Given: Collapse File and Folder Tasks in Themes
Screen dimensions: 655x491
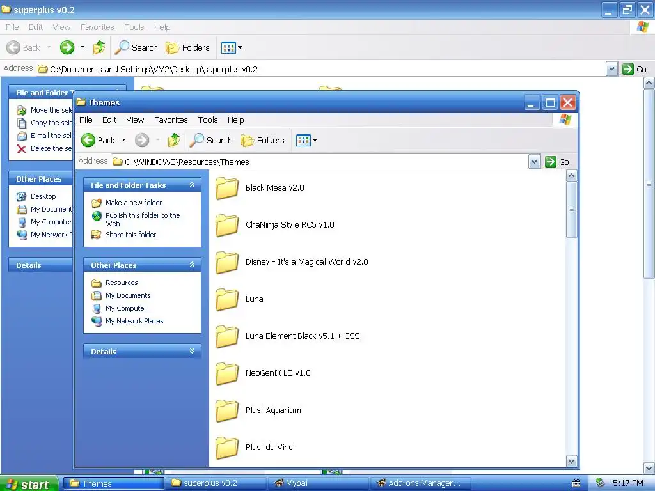Looking at the screenshot, I should (x=192, y=185).
